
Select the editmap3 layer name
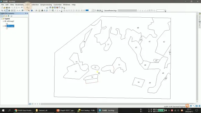point(10,26)
